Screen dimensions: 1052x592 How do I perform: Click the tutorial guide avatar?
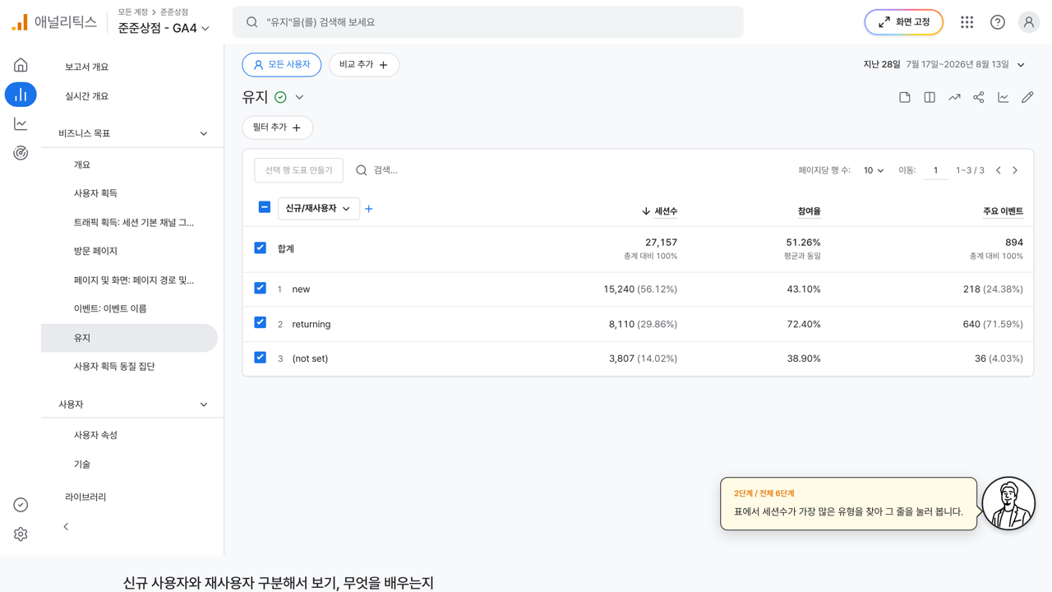1008,503
